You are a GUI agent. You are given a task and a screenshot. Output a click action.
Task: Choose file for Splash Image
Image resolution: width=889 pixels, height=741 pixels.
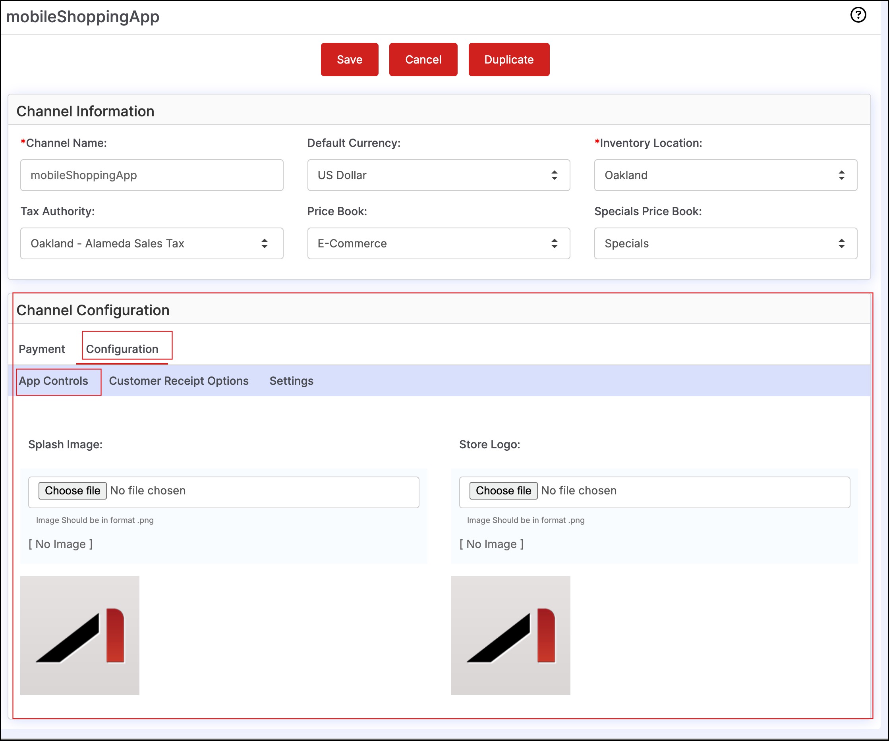72,490
